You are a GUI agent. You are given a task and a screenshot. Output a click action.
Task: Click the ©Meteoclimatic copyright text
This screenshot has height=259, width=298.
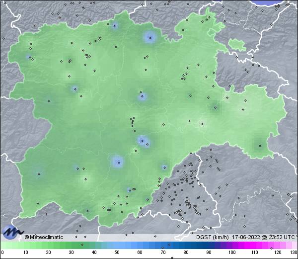click(x=44, y=237)
